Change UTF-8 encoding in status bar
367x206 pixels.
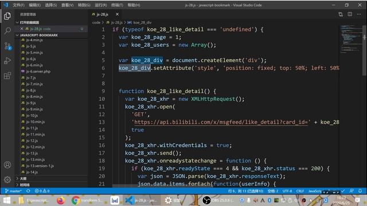287,191
